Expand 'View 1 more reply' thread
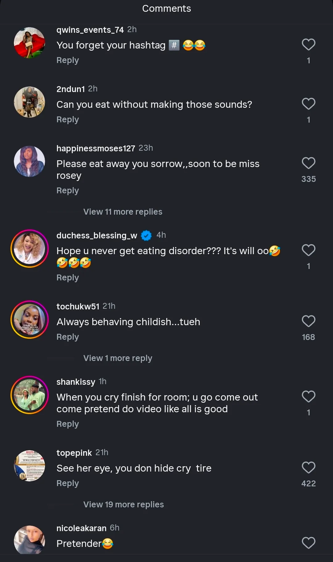333x562 pixels. (118, 358)
